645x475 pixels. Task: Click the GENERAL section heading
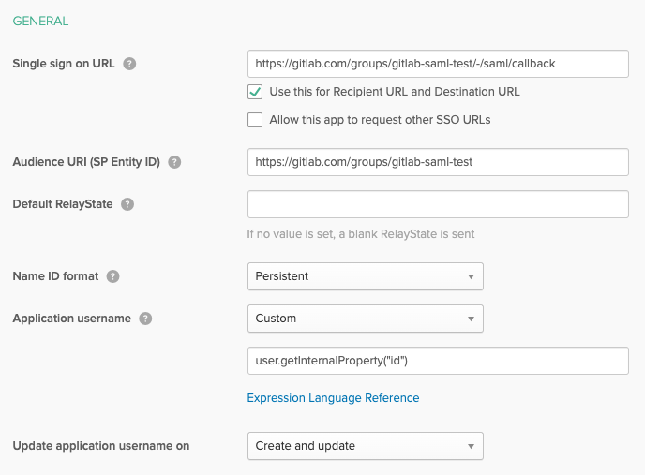[40, 21]
